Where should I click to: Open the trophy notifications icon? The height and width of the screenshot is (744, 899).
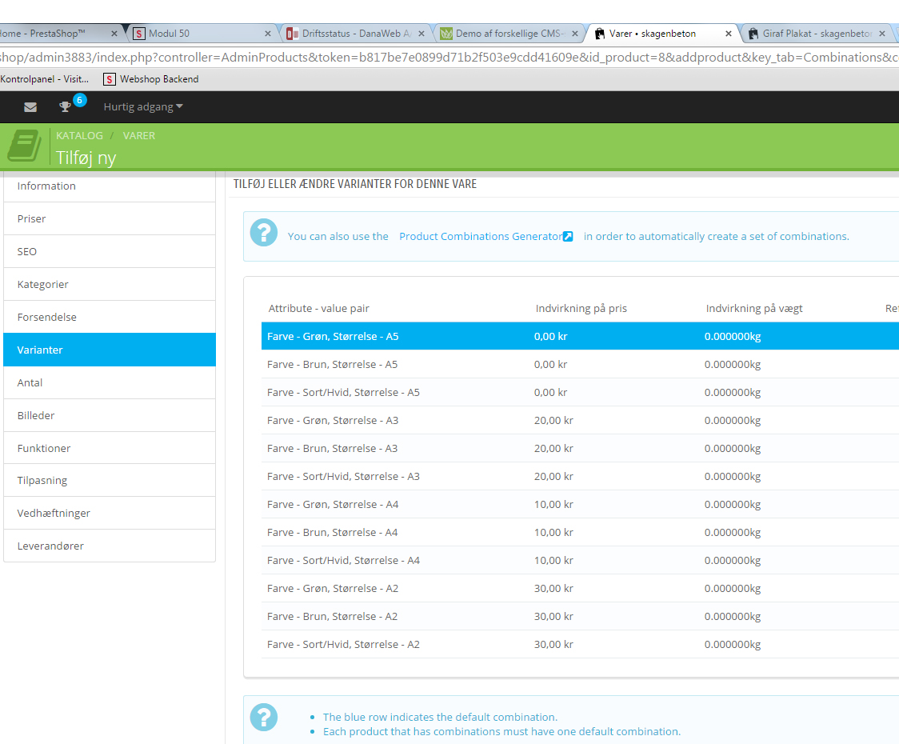coord(66,107)
